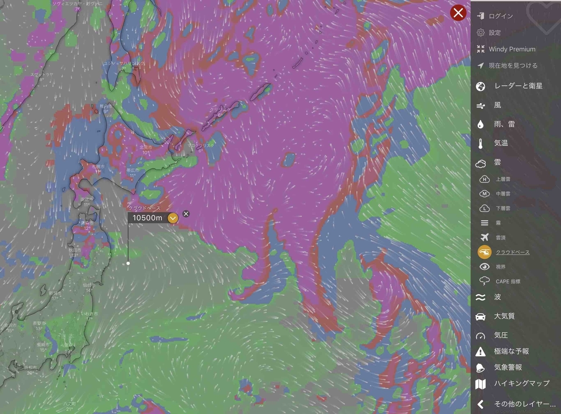
Task: Select the 気温 thermometer icon
Action: (x=481, y=144)
